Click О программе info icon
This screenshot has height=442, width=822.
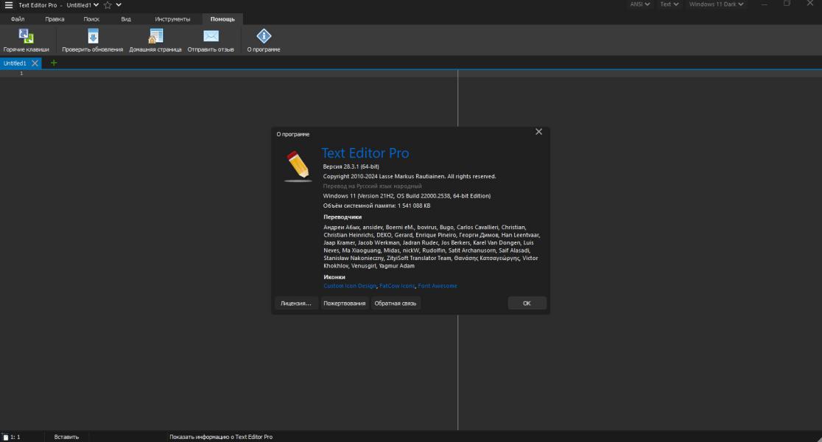tap(264, 35)
